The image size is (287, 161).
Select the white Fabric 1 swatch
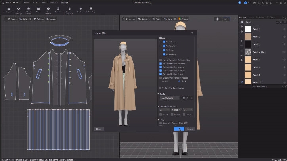click(248, 29)
